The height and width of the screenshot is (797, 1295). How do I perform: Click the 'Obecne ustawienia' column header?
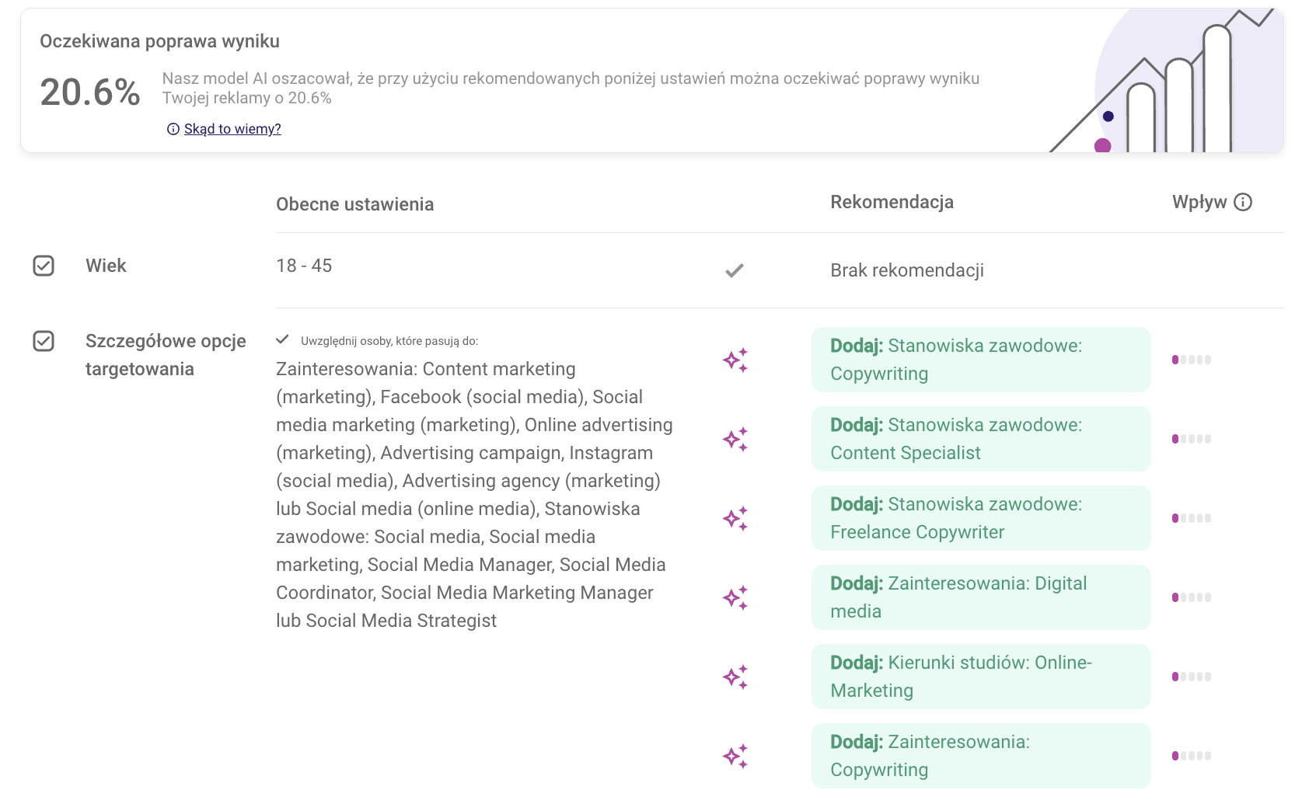(x=355, y=204)
